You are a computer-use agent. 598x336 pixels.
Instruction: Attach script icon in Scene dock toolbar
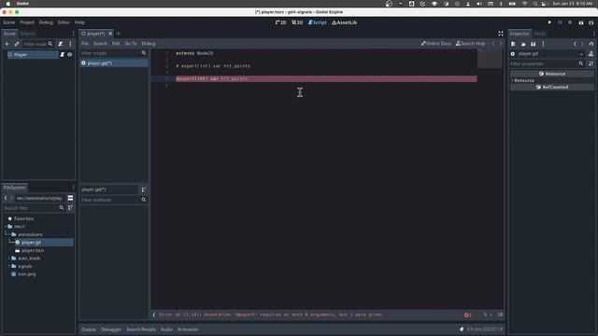(61, 44)
